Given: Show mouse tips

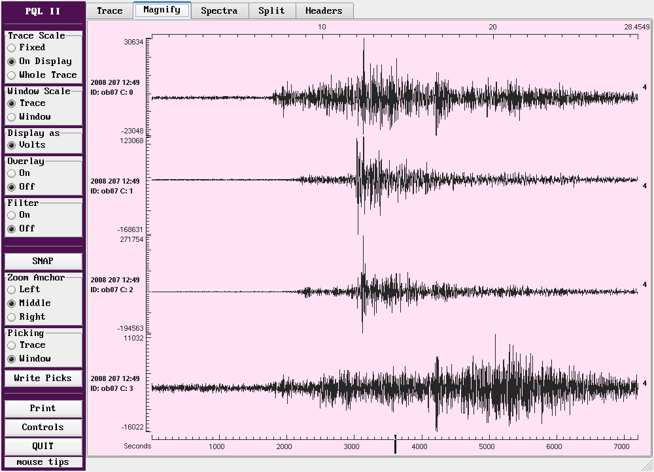Looking at the screenshot, I should (43, 462).
